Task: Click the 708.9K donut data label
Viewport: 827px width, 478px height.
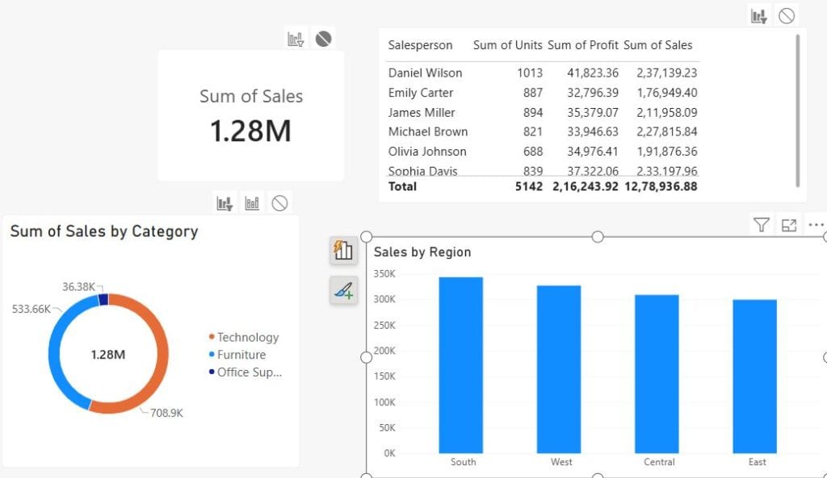Action: click(166, 414)
